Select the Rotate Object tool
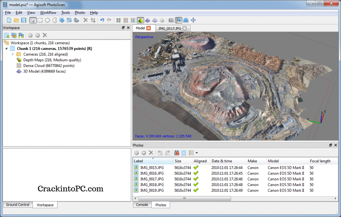This screenshot has height=217, width=341. [x=76, y=20]
